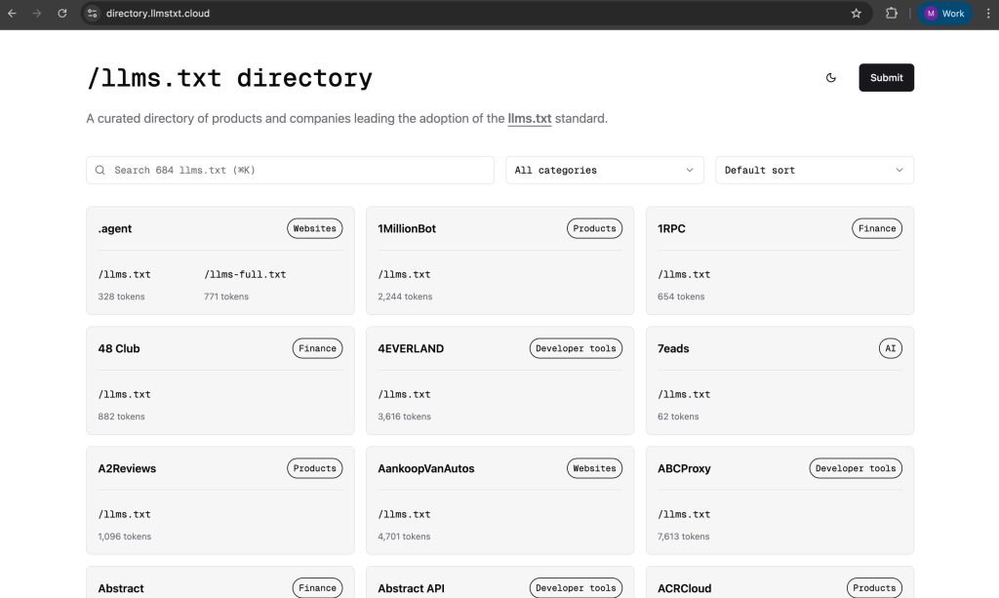Open 48 Club /llms.txt link

(x=124, y=394)
